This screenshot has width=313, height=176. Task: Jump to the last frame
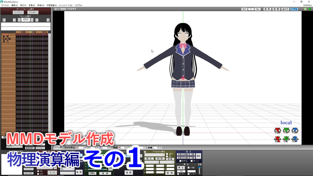pyautogui.click(x=48, y=20)
